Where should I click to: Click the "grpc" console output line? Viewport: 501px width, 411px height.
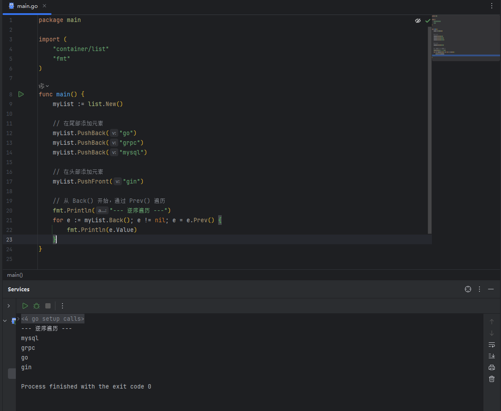coord(28,348)
